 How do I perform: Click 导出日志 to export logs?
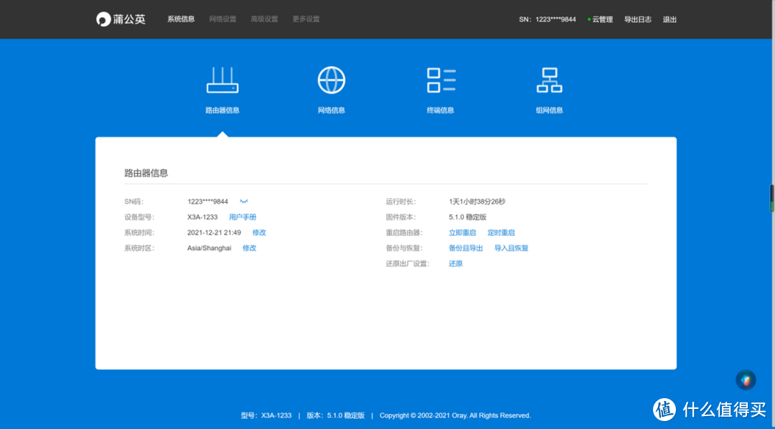637,19
